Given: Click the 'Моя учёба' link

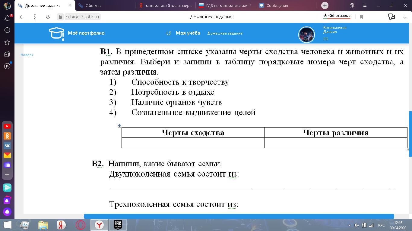Looking at the screenshot, I should click(x=188, y=33).
